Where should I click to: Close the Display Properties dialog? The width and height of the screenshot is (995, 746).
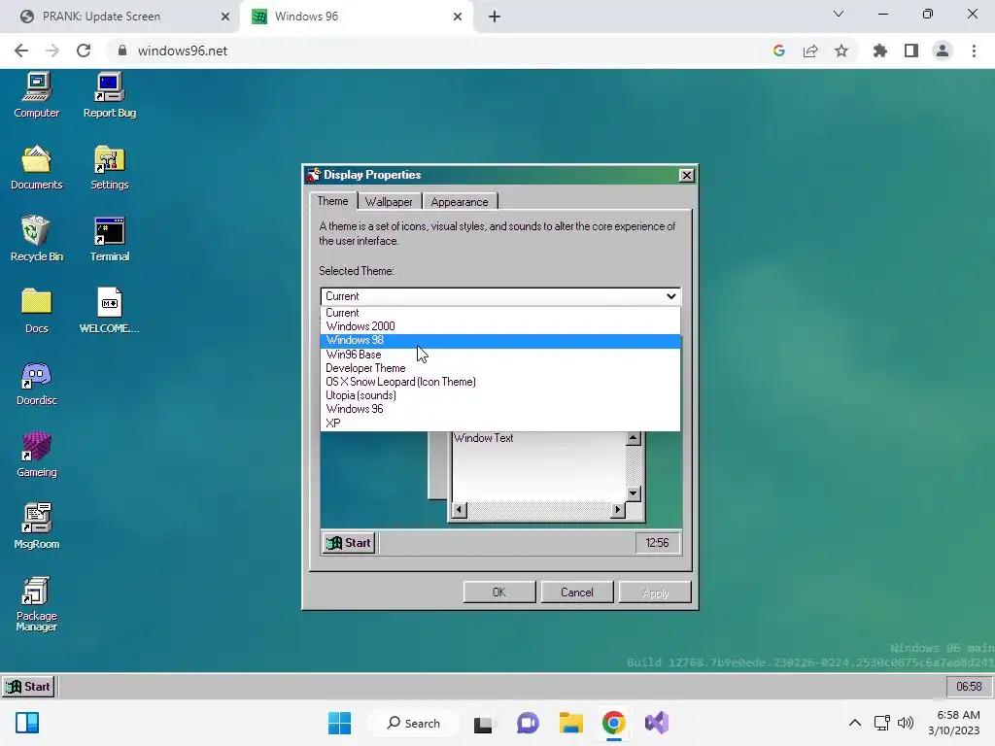click(x=686, y=176)
